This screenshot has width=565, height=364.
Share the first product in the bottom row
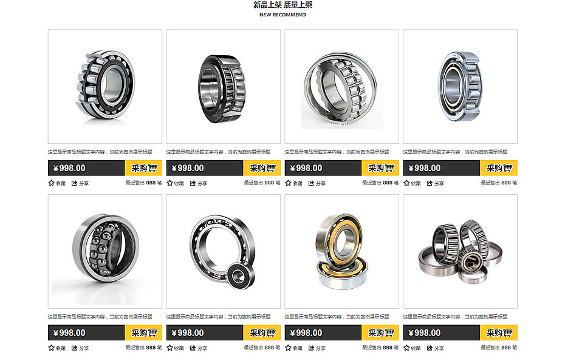(74, 348)
